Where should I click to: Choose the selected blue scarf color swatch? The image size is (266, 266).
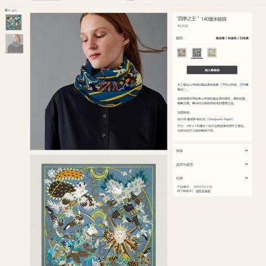point(197,53)
